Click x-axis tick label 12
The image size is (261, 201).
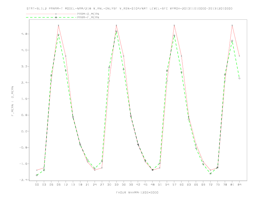point(66,185)
